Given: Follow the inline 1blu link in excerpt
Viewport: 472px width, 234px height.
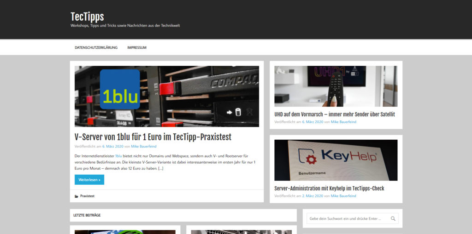Looking at the screenshot, I should [x=118, y=156].
